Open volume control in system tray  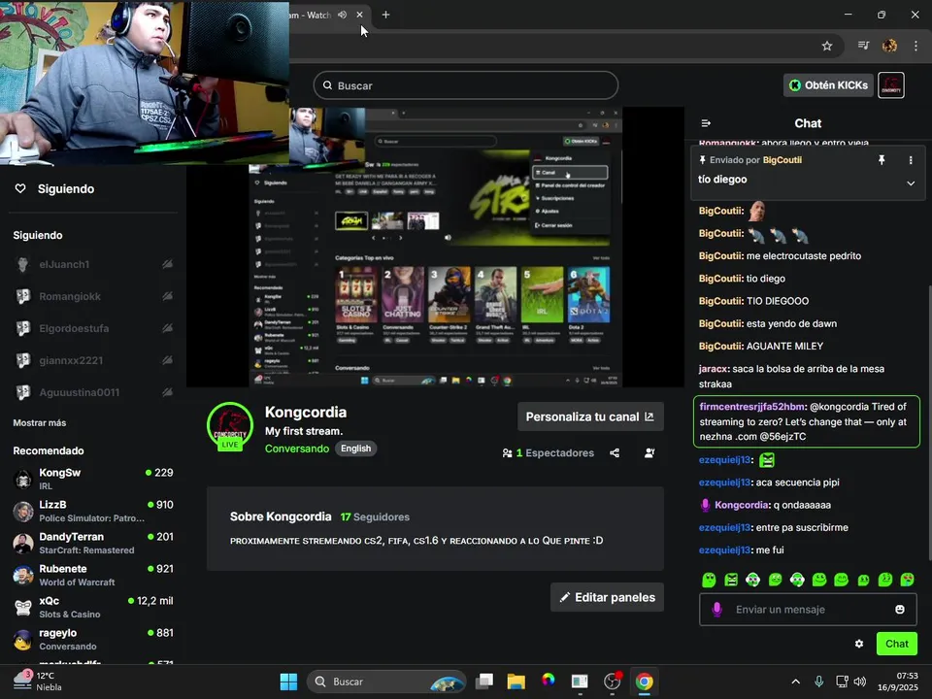tap(859, 682)
